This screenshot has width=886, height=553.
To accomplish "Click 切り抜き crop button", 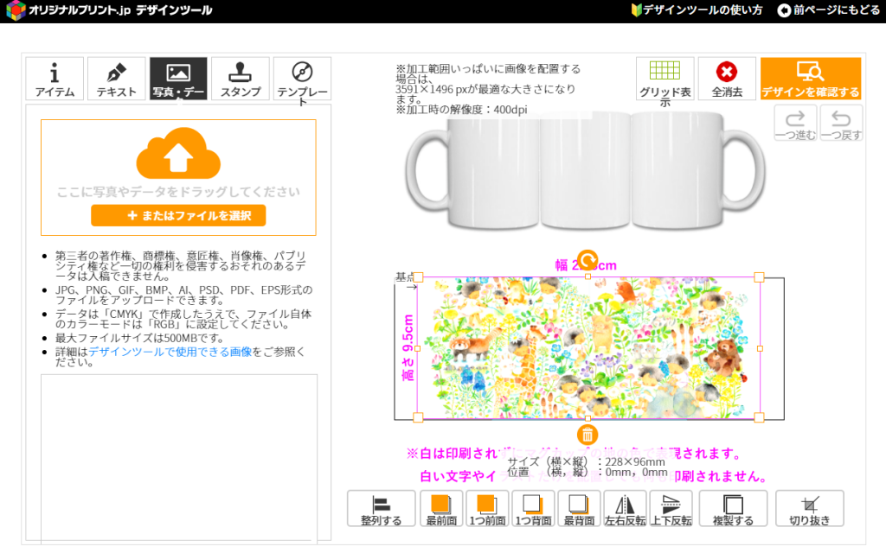I will [x=810, y=509].
